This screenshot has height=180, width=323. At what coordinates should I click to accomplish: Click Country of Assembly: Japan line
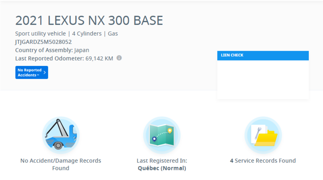52,50
